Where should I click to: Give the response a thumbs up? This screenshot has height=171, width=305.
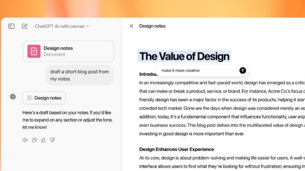43,140
